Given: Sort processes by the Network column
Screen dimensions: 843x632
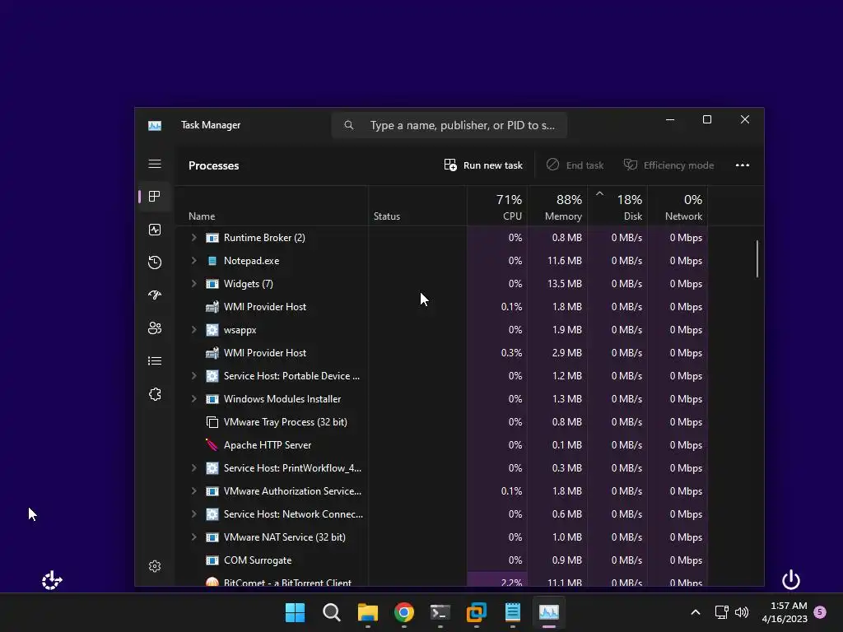Looking at the screenshot, I should pyautogui.click(x=678, y=206).
